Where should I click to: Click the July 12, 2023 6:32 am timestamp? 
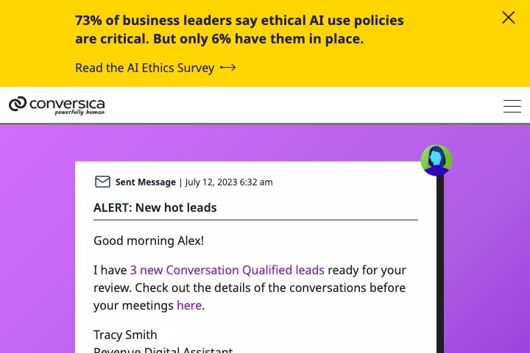pos(229,182)
